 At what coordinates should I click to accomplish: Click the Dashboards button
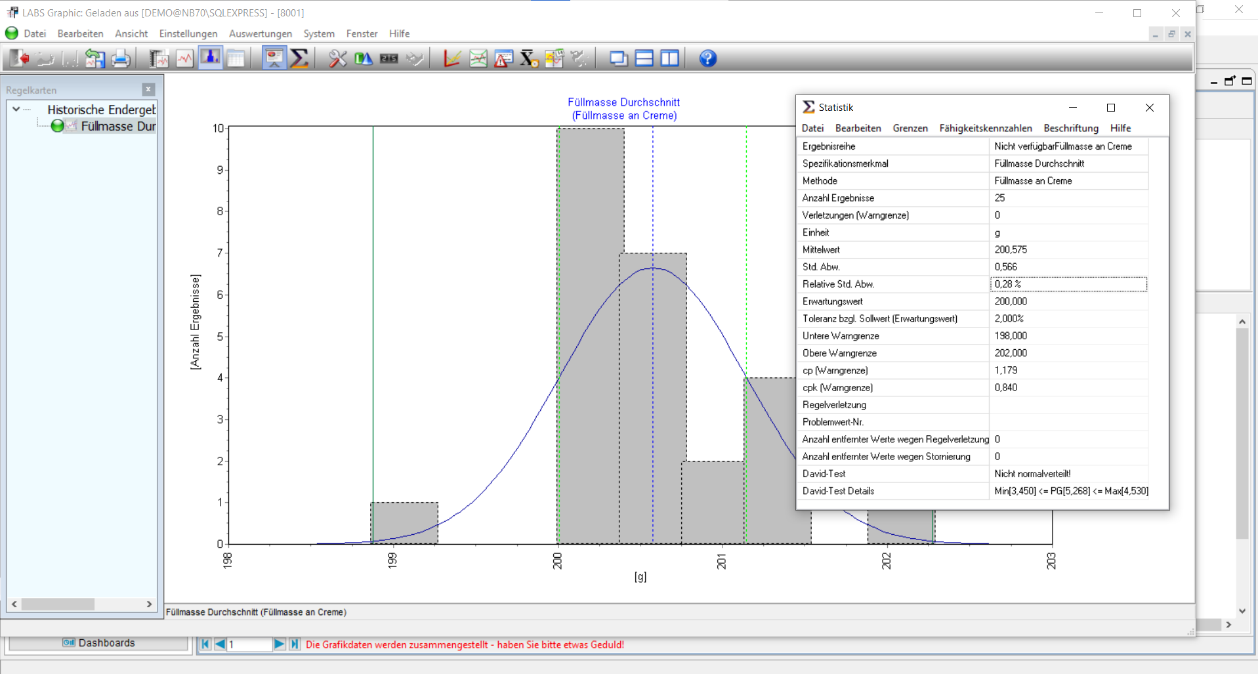tap(98, 643)
